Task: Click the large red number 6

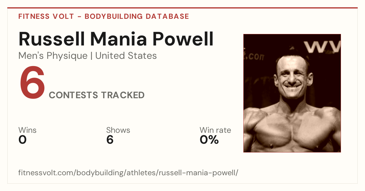Action: 32,83
